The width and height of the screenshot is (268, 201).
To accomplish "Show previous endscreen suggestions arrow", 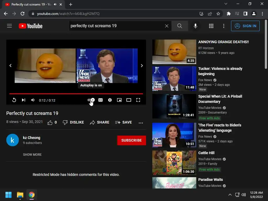I will click(10, 66).
